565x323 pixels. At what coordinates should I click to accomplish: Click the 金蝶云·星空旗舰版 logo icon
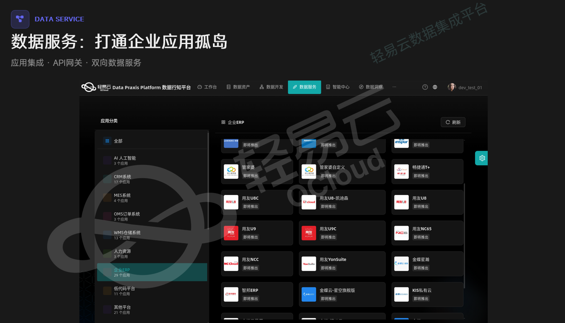tap(309, 294)
